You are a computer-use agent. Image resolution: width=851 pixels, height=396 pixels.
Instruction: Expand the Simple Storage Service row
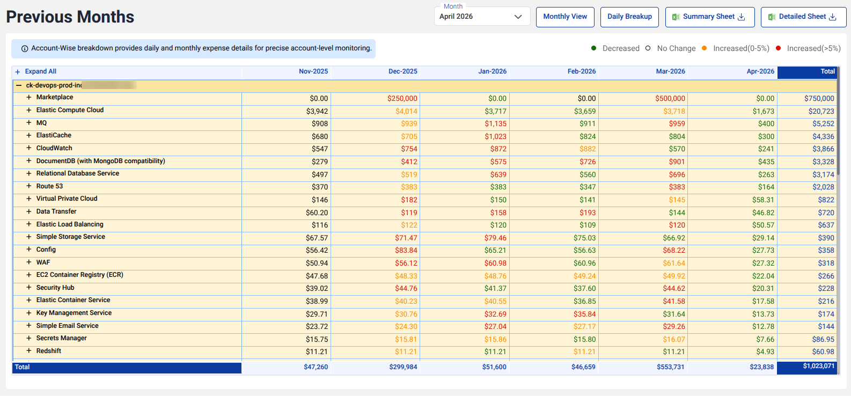click(29, 237)
